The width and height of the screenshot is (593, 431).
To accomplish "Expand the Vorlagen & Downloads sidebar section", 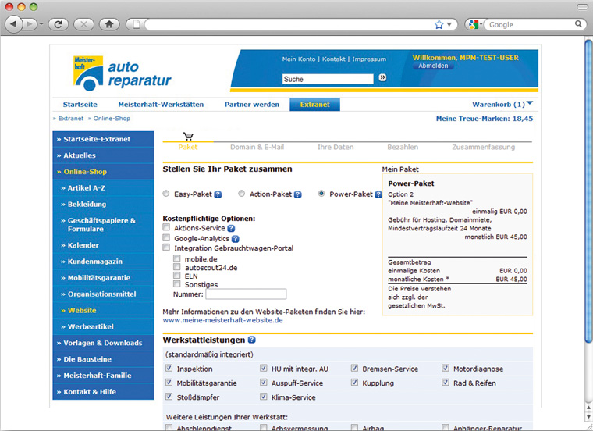I will [103, 343].
